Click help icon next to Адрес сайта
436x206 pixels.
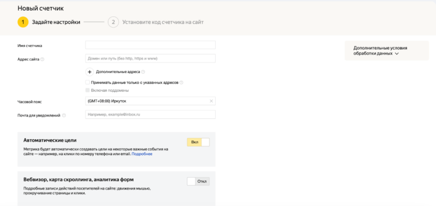point(42,59)
